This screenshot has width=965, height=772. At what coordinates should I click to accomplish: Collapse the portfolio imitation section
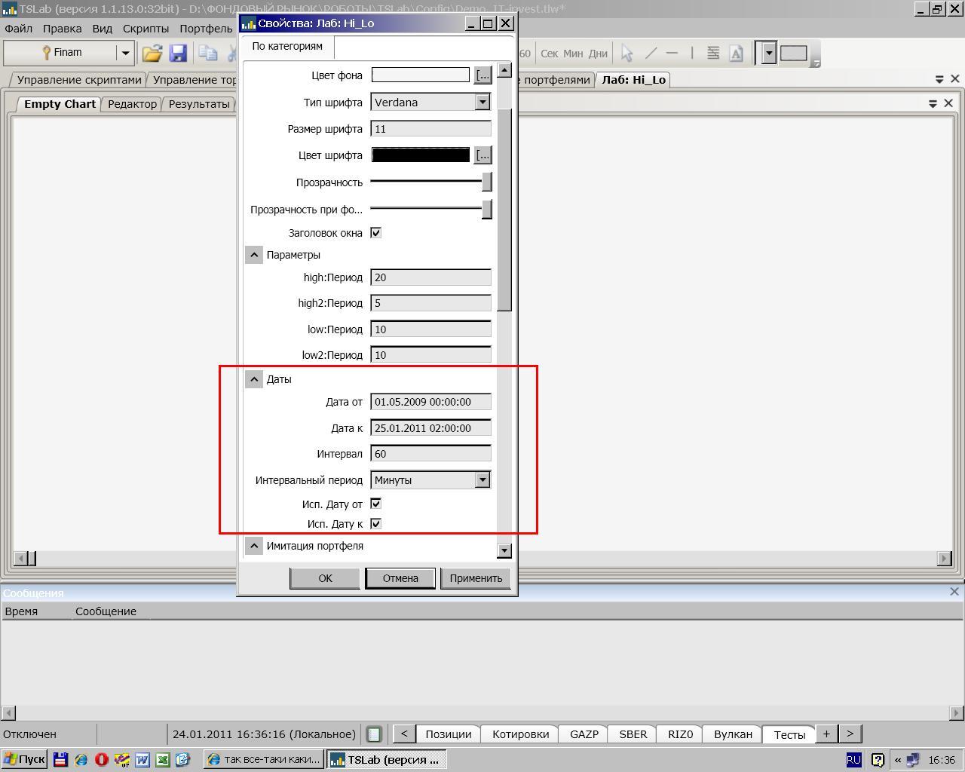pos(253,546)
